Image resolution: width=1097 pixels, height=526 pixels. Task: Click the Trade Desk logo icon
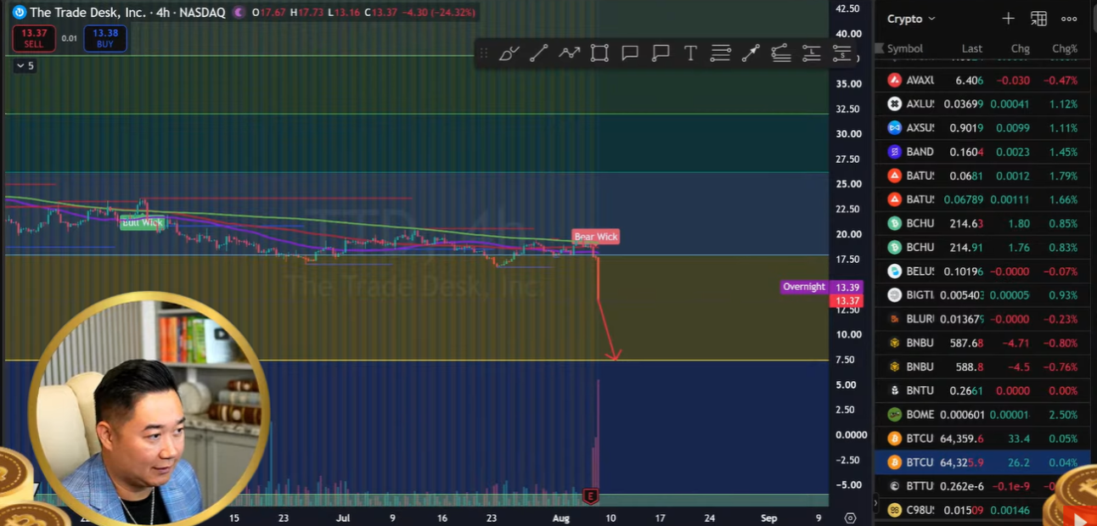coord(19,12)
